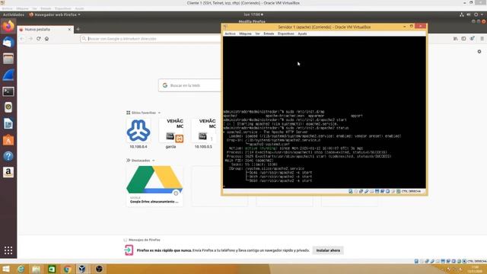Focus the Firefox address bar
The height and width of the screenshot is (274, 487).
click(151, 39)
